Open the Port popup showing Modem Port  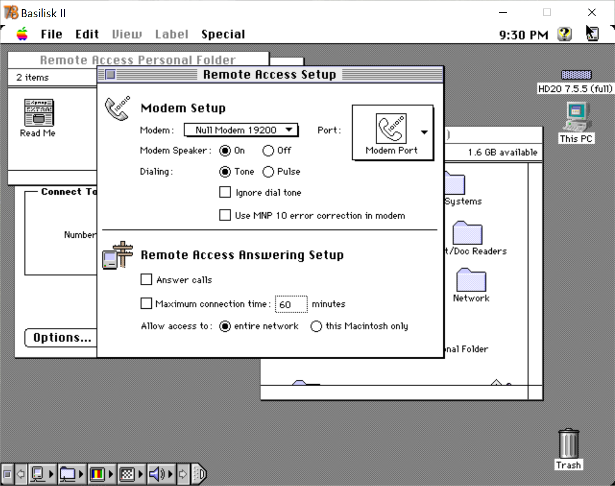(393, 132)
